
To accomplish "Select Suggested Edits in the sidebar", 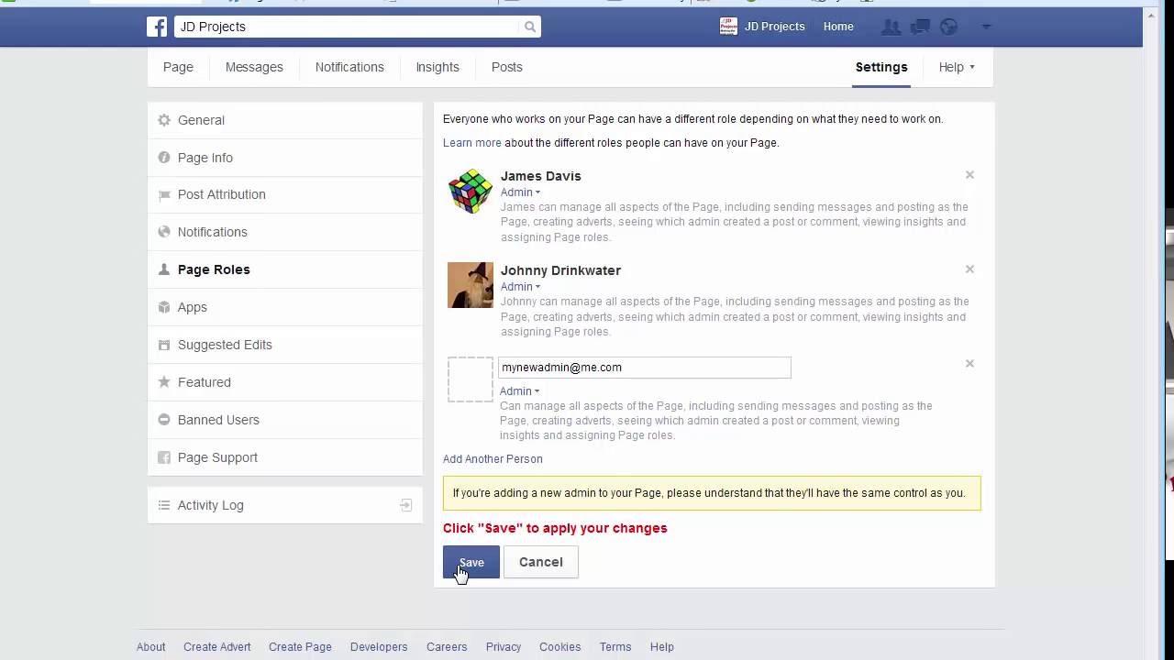I will click(285, 345).
